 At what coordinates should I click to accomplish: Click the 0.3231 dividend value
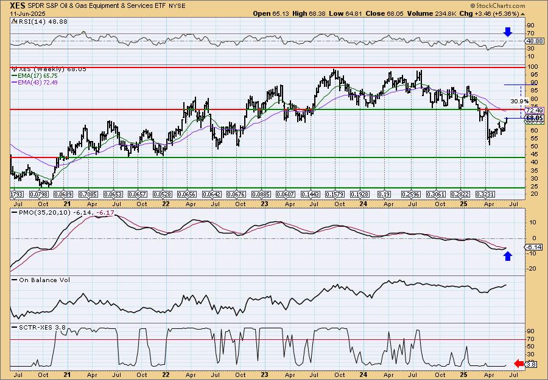click(x=485, y=195)
